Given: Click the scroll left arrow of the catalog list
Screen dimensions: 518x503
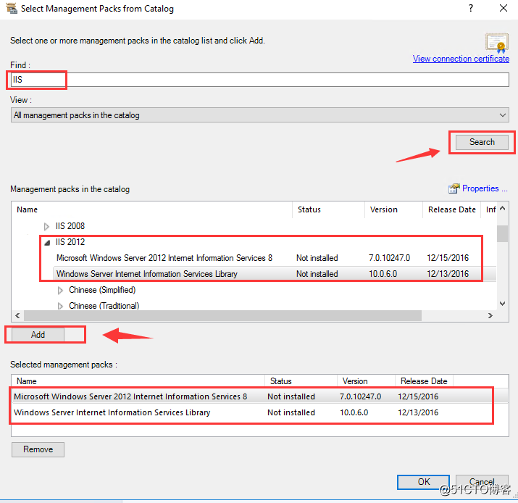Looking at the screenshot, I should pos(17,315).
